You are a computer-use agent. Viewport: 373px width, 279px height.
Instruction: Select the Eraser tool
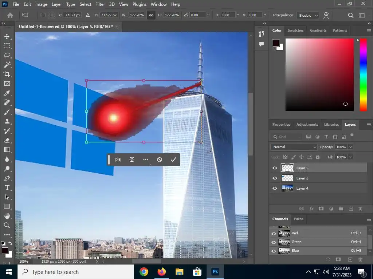pos(7,140)
